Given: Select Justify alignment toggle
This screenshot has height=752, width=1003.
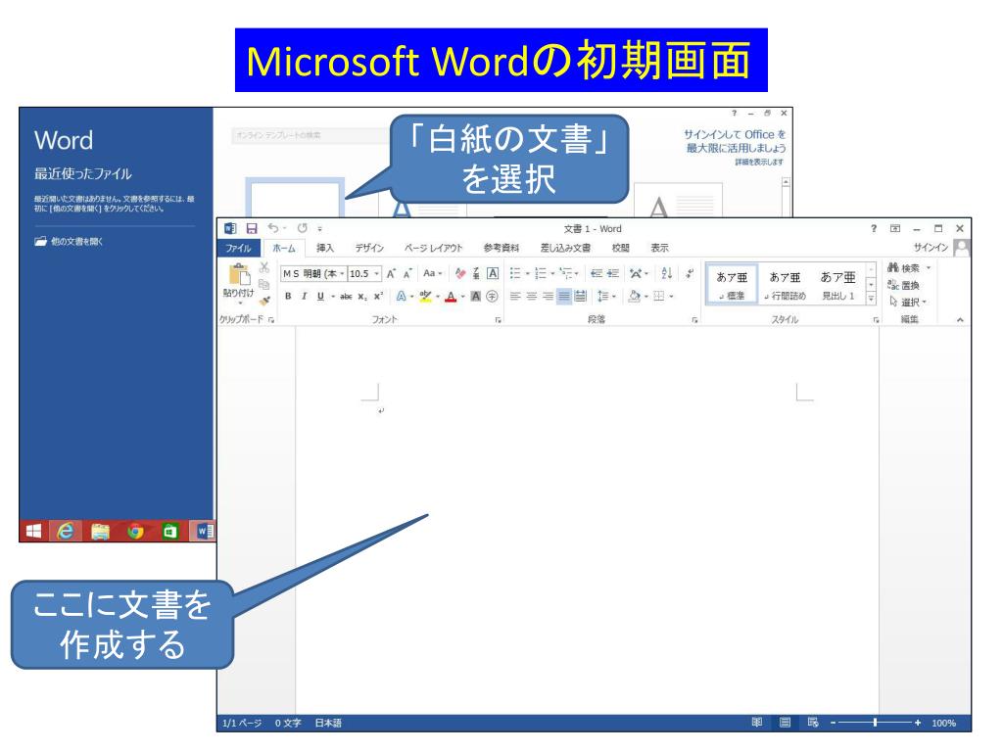Looking at the screenshot, I should point(563,296).
